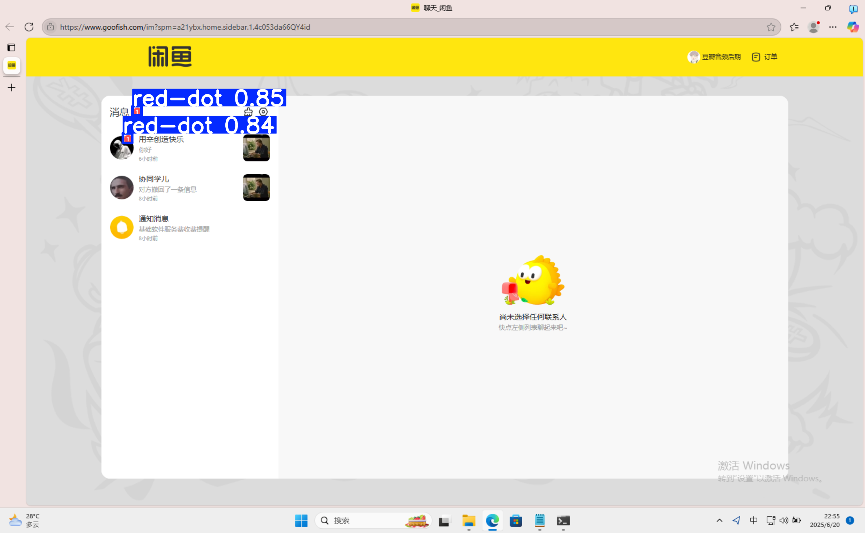Screen dimensions: 865x533
Task: Open chat with 用辛创造快乐
Action: (x=190, y=148)
